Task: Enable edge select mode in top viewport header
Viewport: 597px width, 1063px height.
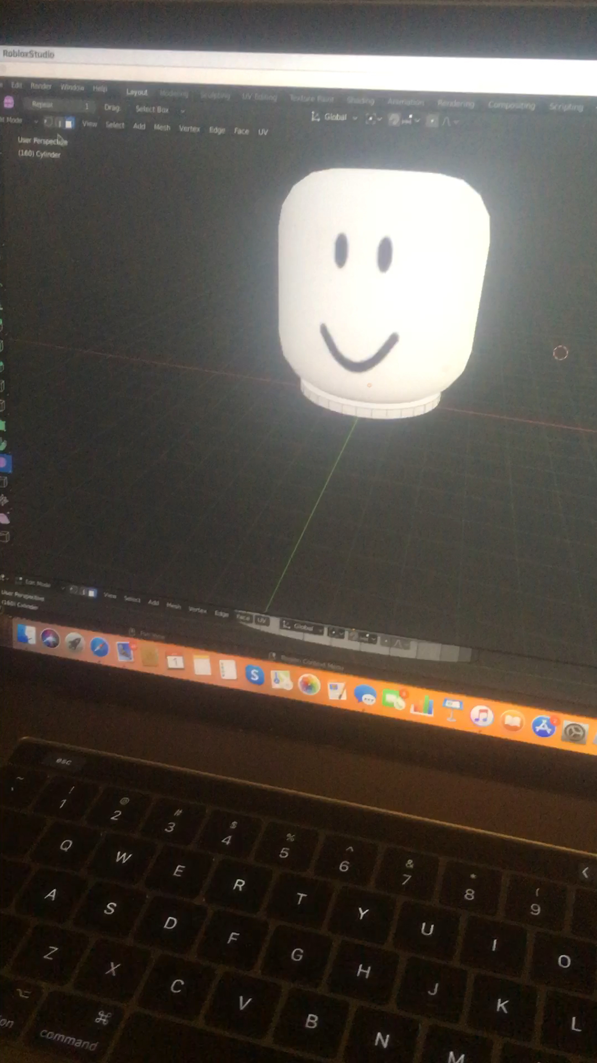Action: pos(59,123)
